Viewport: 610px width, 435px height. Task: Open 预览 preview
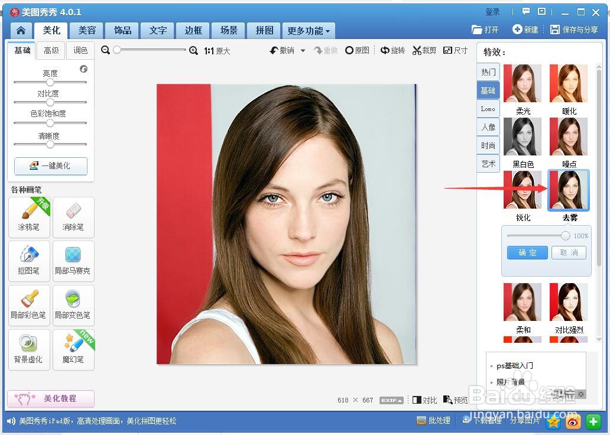click(x=456, y=400)
